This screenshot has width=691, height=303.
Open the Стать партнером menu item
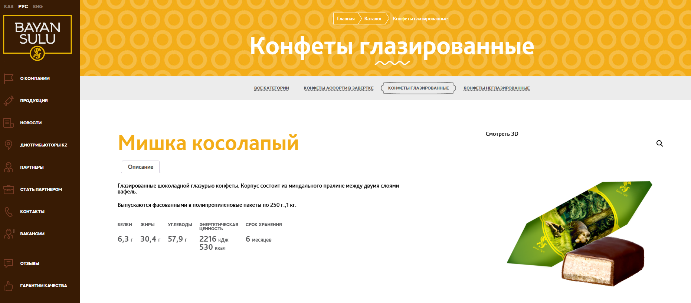41,189
